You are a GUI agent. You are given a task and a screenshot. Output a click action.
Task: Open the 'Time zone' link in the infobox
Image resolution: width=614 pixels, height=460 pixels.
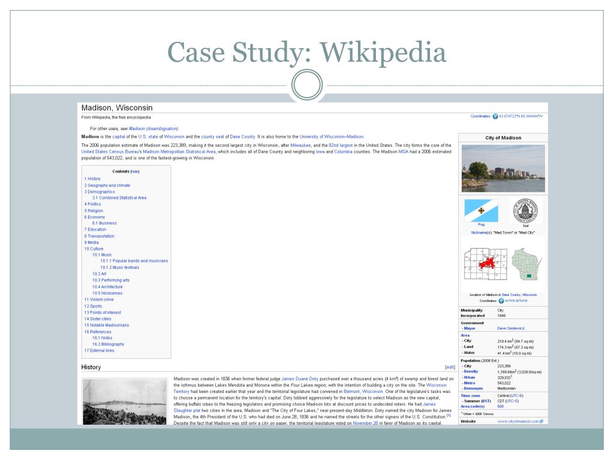point(470,395)
